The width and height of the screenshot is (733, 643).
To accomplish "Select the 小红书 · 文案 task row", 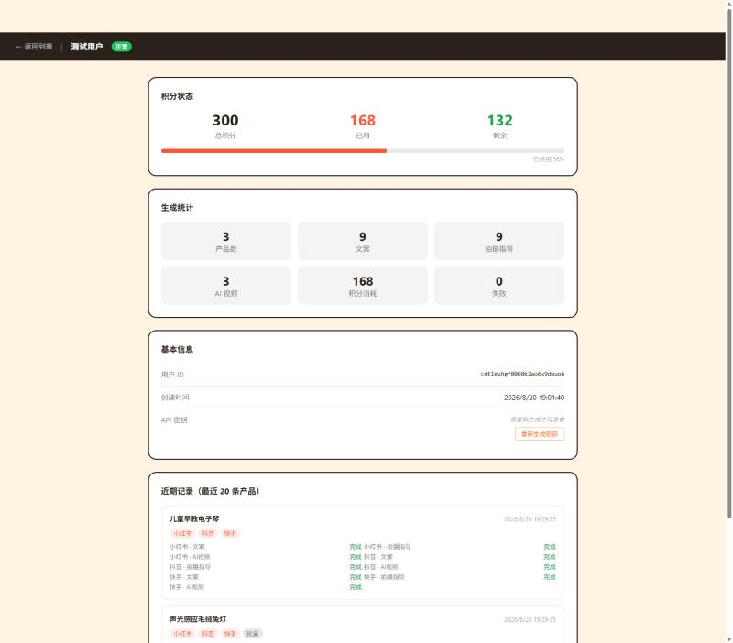I will coord(266,547).
